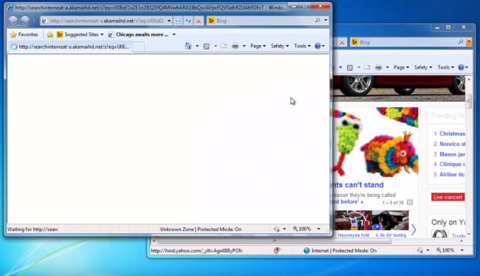The height and width of the screenshot is (276, 480).
Task: Open trending link 'Mason jar'
Action: [x=452, y=154]
